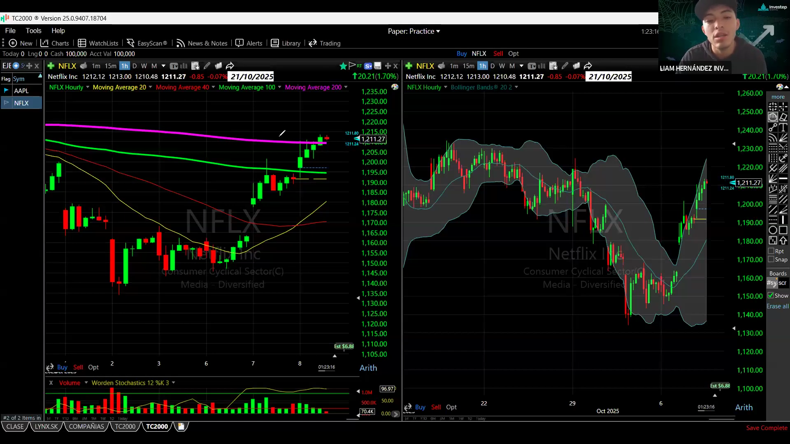Select the rectangle drawing tool
The width and height of the screenshot is (790, 444).
point(783,230)
